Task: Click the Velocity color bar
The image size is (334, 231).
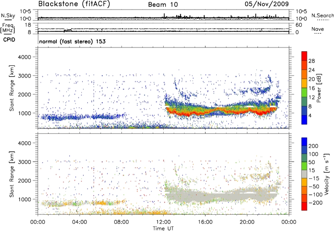Action: point(304,174)
